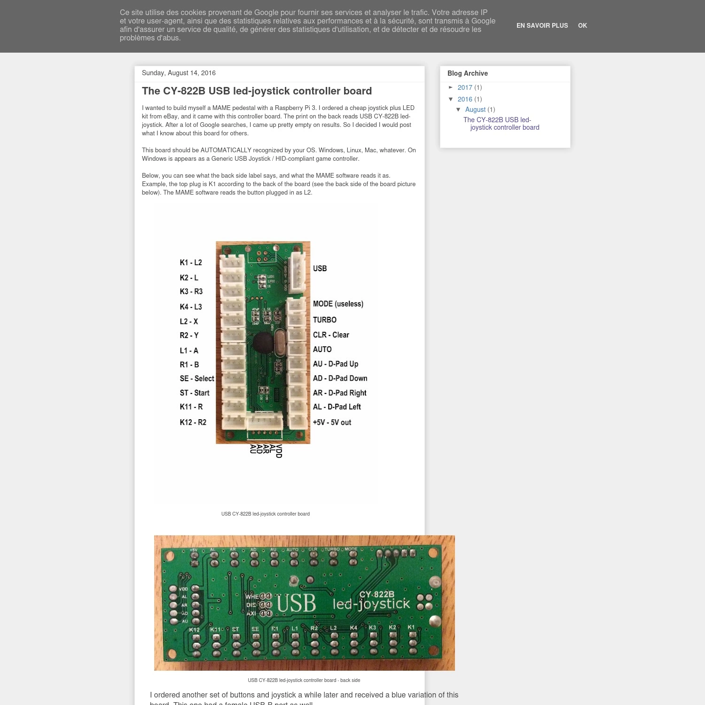Dismiss cookie notice with OK
This screenshot has width=705, height=705.
582,25
